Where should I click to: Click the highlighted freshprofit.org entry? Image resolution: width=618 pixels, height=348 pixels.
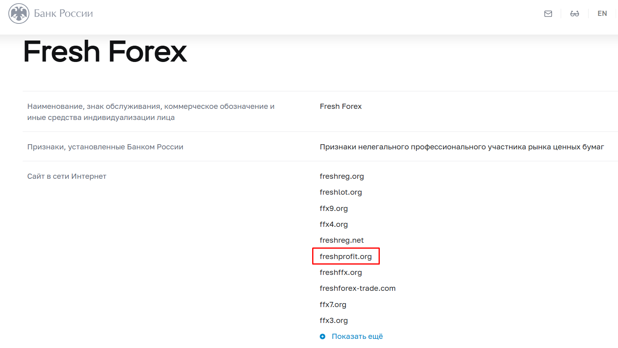click(346, 257)
